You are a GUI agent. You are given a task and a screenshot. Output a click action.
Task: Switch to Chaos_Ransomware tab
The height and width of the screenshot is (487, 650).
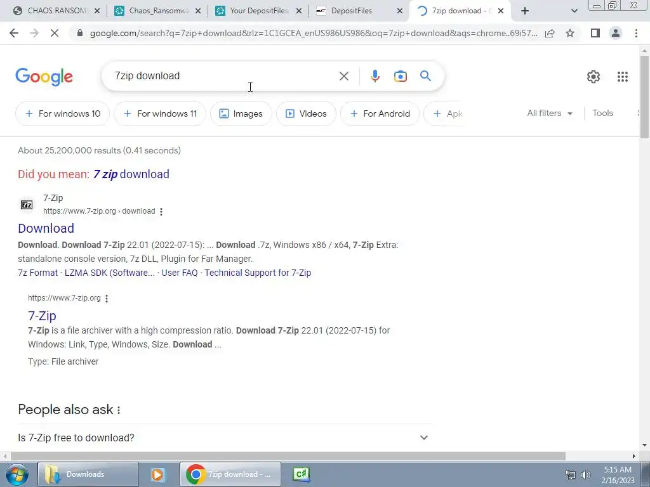(157, 11)
